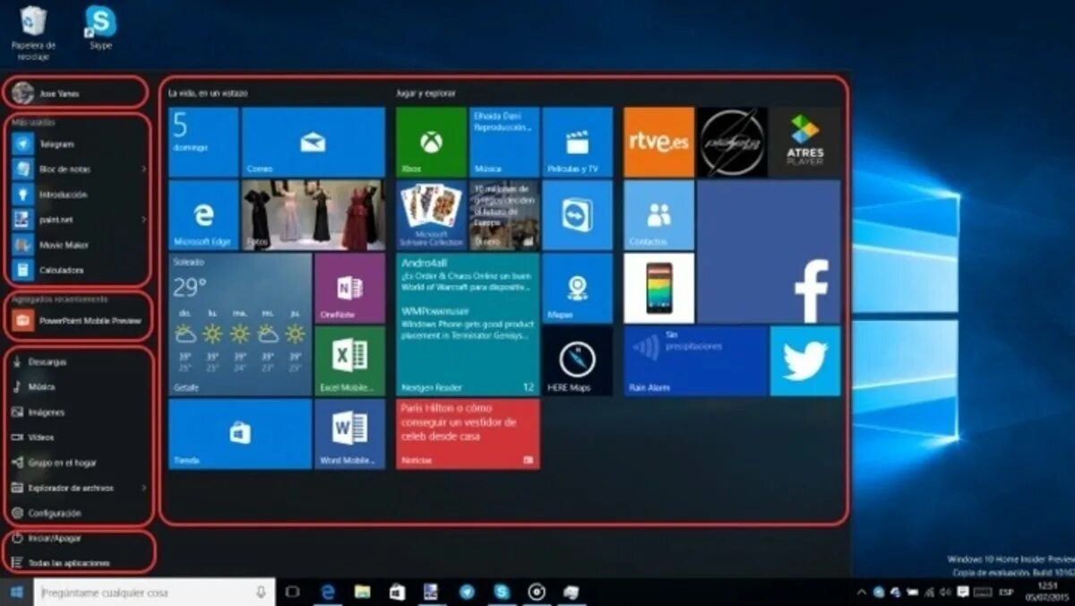Open the Twitter tile
Screen dimensions: 1075x606
click(805, 360)
